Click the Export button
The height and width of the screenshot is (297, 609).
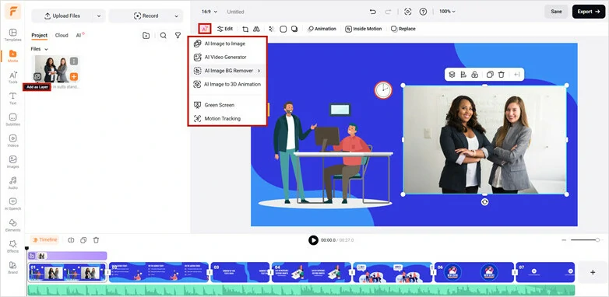click(589, 12)
